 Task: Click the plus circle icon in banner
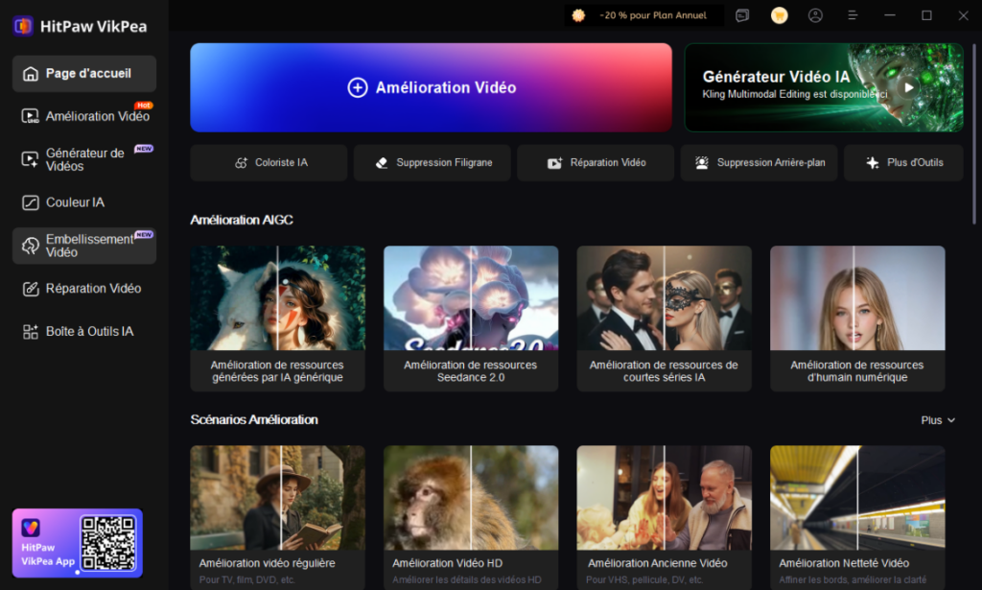[358, 87]
